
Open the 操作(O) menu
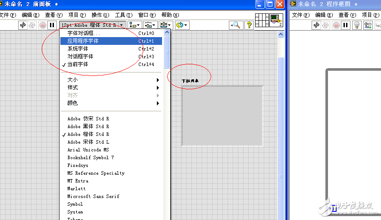pyautogui.click(x=100, y=15)
